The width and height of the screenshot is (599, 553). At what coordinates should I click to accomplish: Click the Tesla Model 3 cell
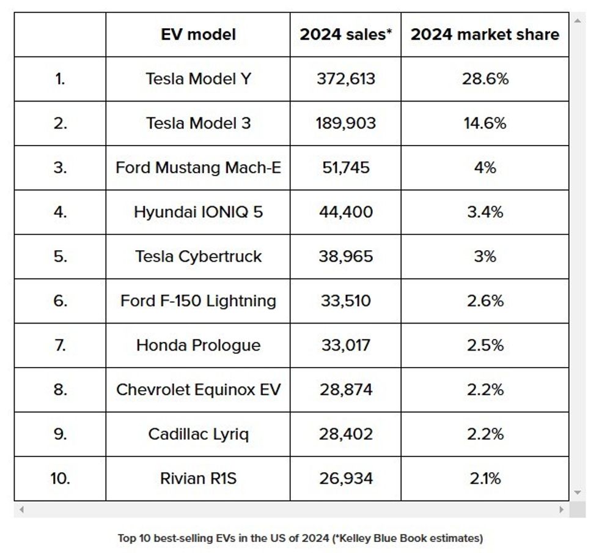[x=198, y=123]
